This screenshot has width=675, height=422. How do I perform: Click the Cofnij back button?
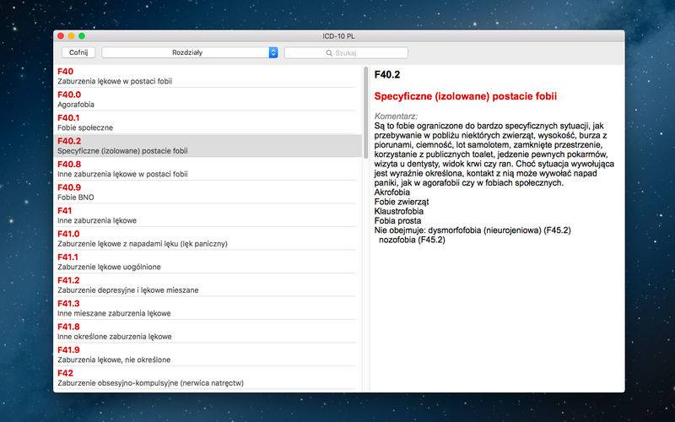[x=78, y=52]
